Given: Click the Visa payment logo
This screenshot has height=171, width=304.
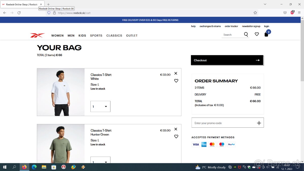Looking at the screenshot, I should coord(196,144).
